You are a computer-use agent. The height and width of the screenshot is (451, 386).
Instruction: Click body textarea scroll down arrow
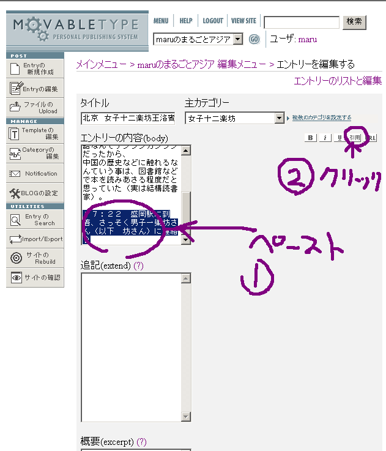tap(186, 240)
